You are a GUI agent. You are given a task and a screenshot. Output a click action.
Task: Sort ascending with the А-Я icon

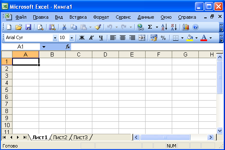pyautogui.click(x=164, y=27)
